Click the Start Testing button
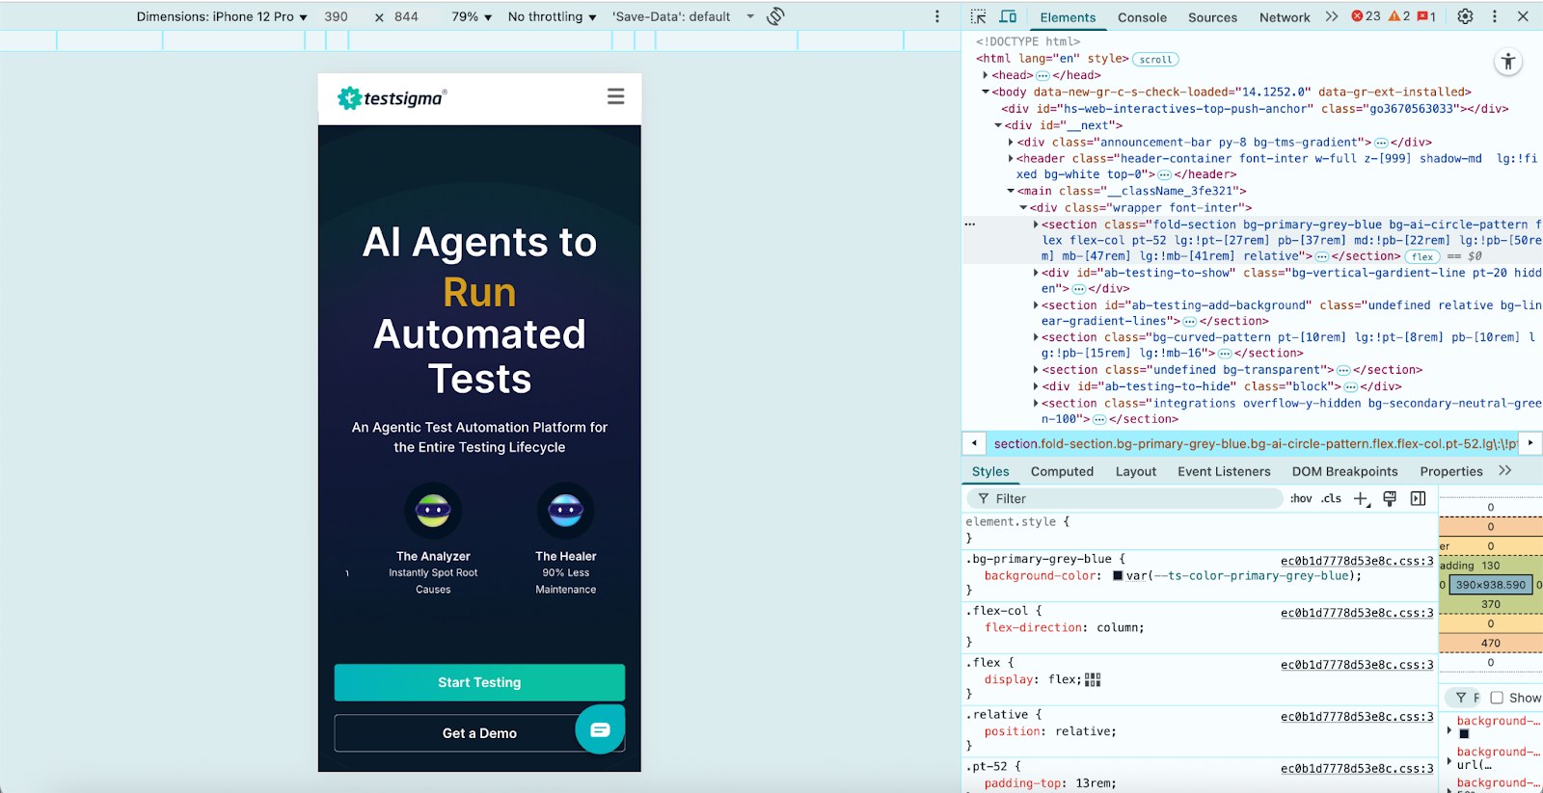 point(479,682)
